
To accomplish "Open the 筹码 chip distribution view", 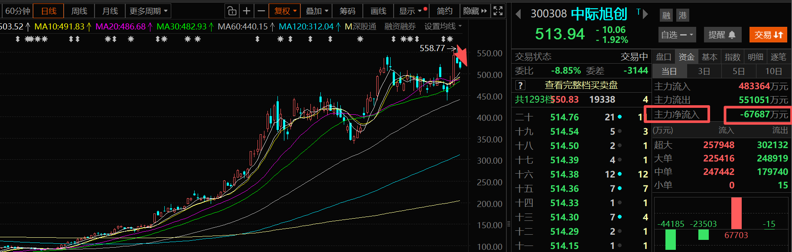I will tap(347, 11).
